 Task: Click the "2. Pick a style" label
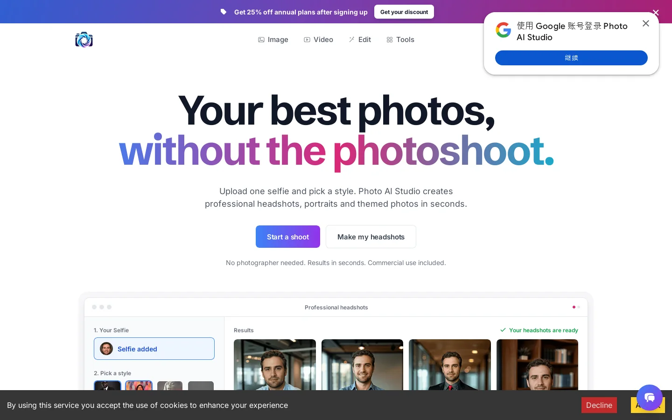click(x=112, y=373)
